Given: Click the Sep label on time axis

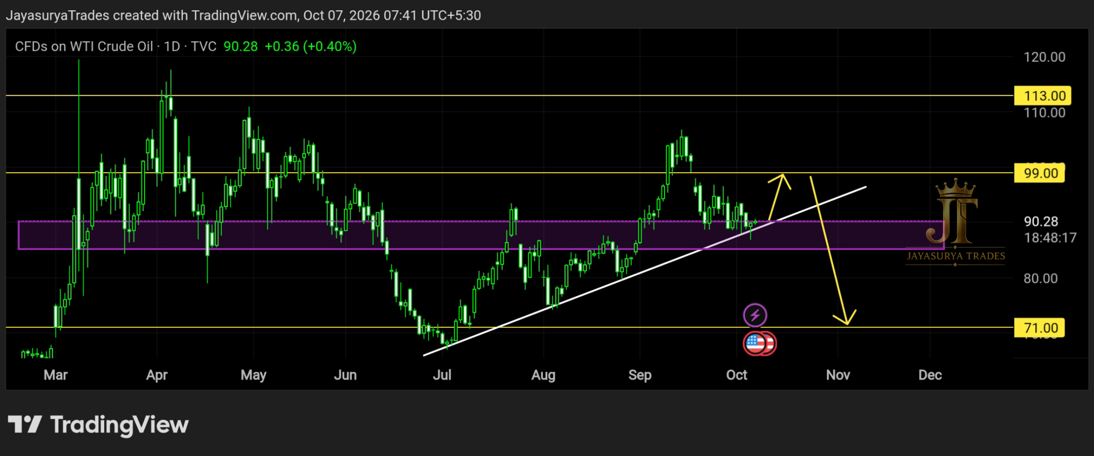Looking at the screenshot, I should (640, 375).
